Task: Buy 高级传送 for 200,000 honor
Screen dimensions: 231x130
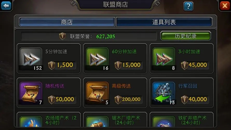Action: tap(128, 100)
